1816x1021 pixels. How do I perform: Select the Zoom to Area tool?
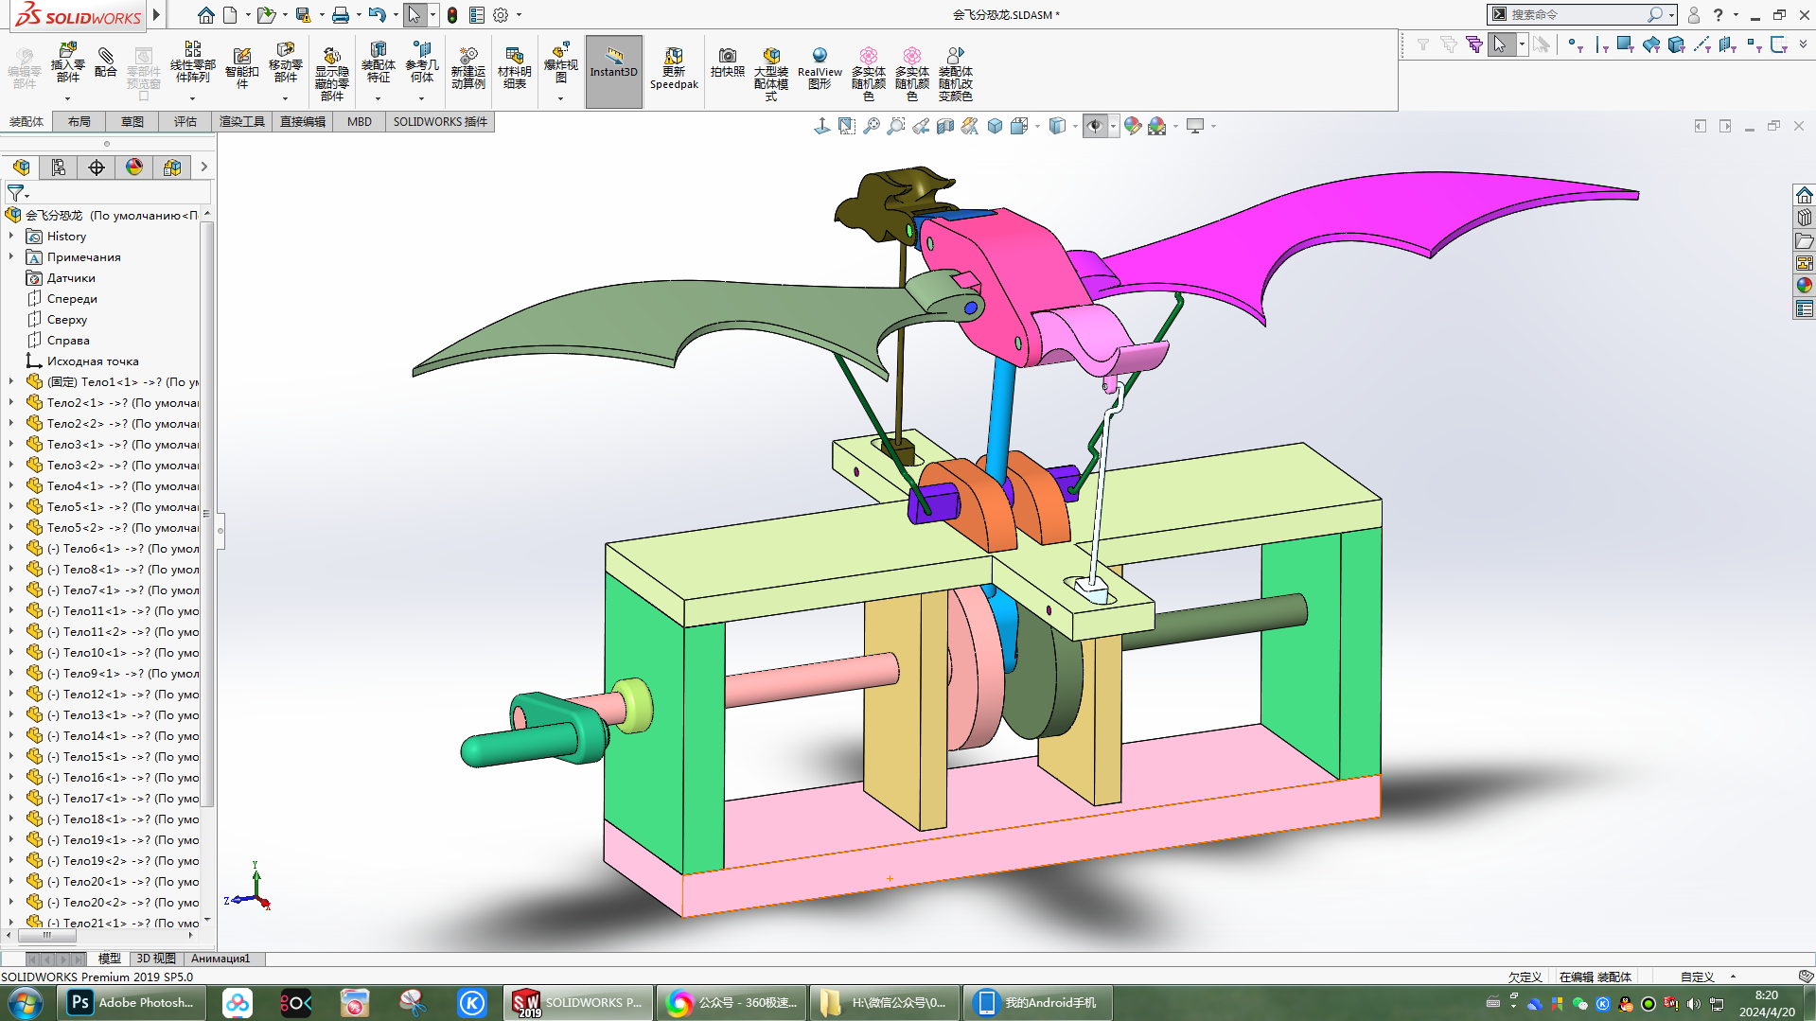(895, 126)
